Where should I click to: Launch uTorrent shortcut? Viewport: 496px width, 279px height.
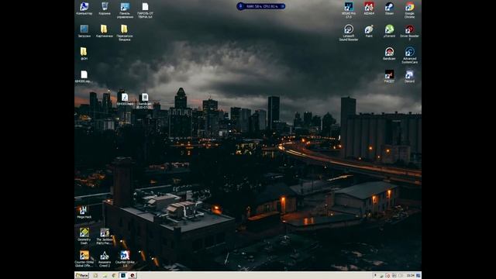click(389, 31)
